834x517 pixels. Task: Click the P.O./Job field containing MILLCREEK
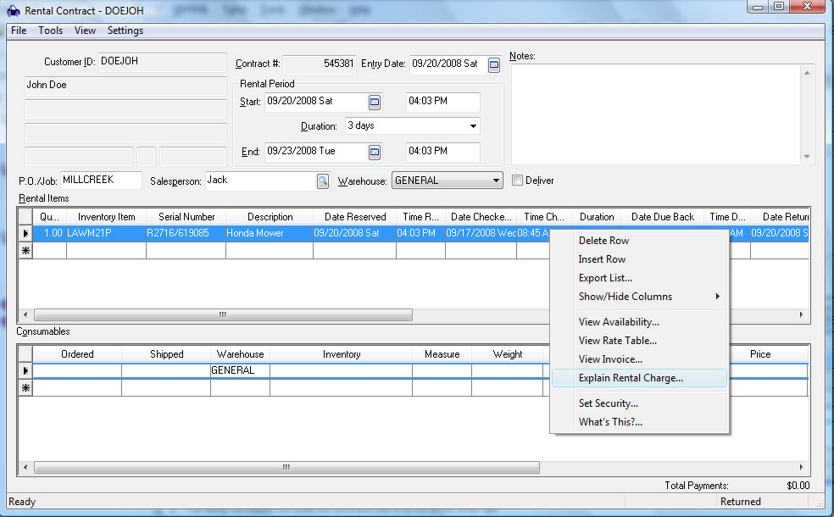[101, 181]
